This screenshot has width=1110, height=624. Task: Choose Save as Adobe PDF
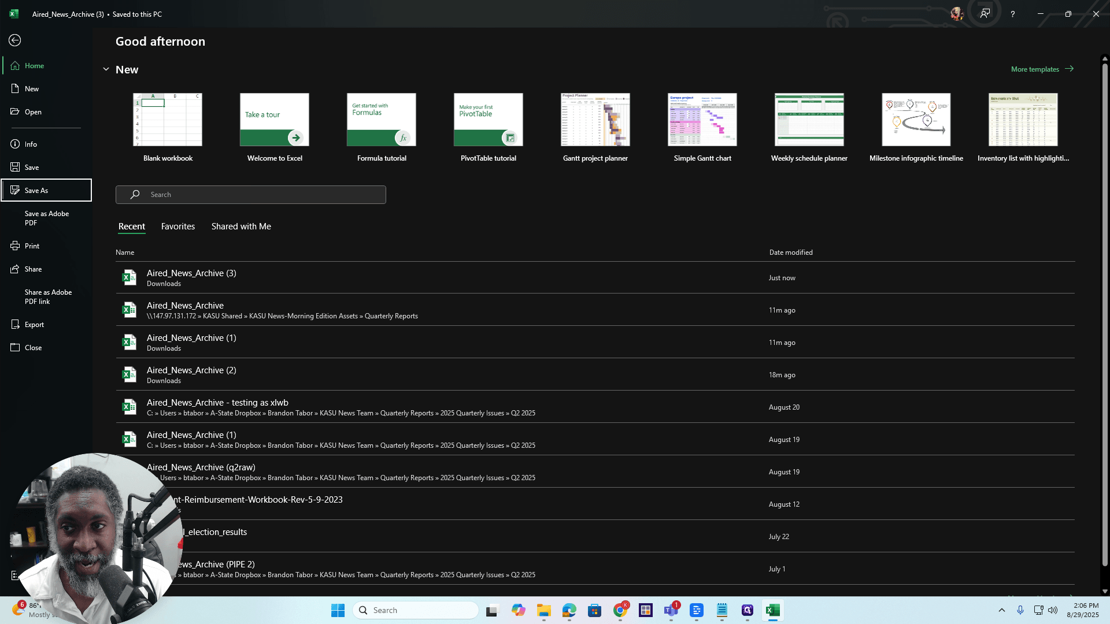[46, 218]
